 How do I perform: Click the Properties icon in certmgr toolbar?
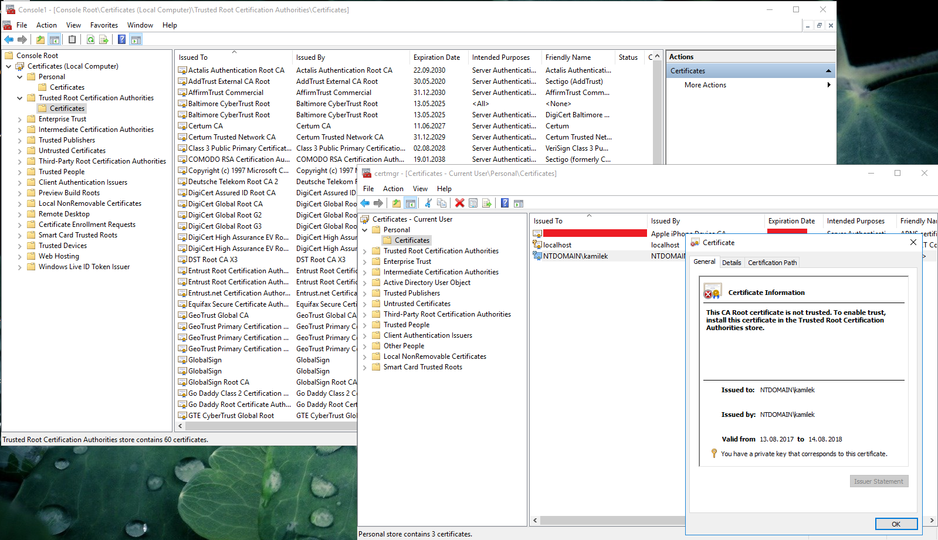point(473,203)
